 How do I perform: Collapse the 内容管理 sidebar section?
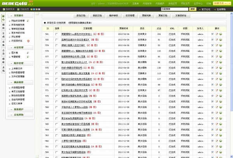coord(20,48)
